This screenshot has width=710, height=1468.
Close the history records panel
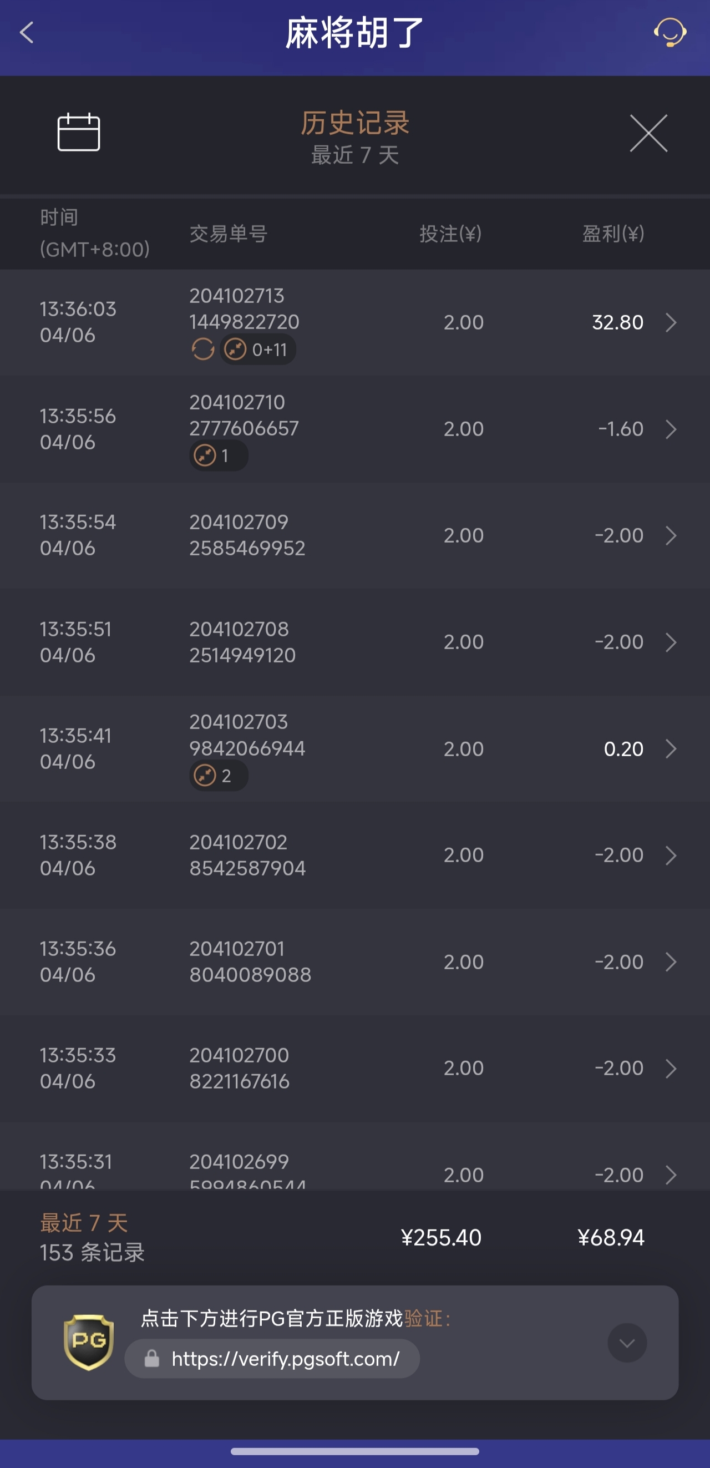[648, 133]
